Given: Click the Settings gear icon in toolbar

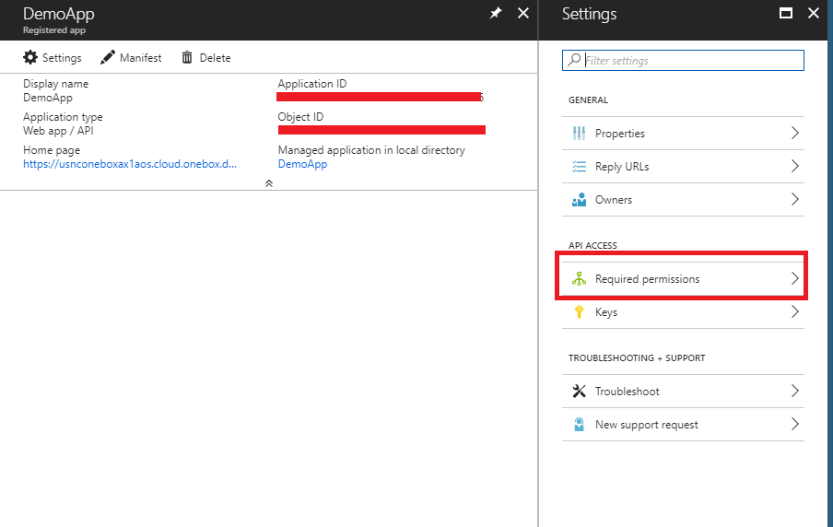Looking at the screenshot, I should pyautogui.click(x=30, y=58).
